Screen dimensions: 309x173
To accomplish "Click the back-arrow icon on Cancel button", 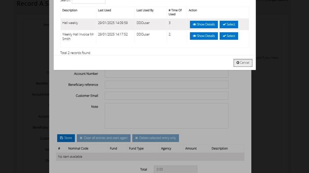I will (x=238, y=63).
